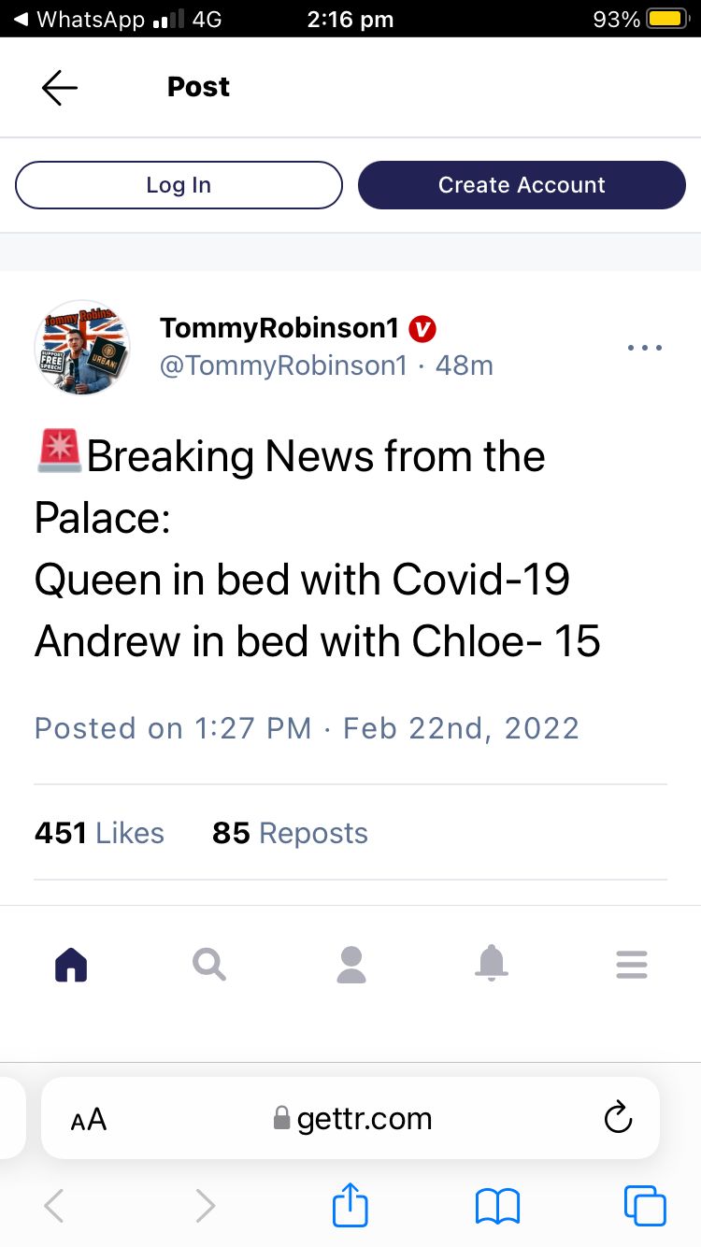Screen dimensions: 701x1247
Task: View the 85 Reposts list
Action: pos(290,833)
